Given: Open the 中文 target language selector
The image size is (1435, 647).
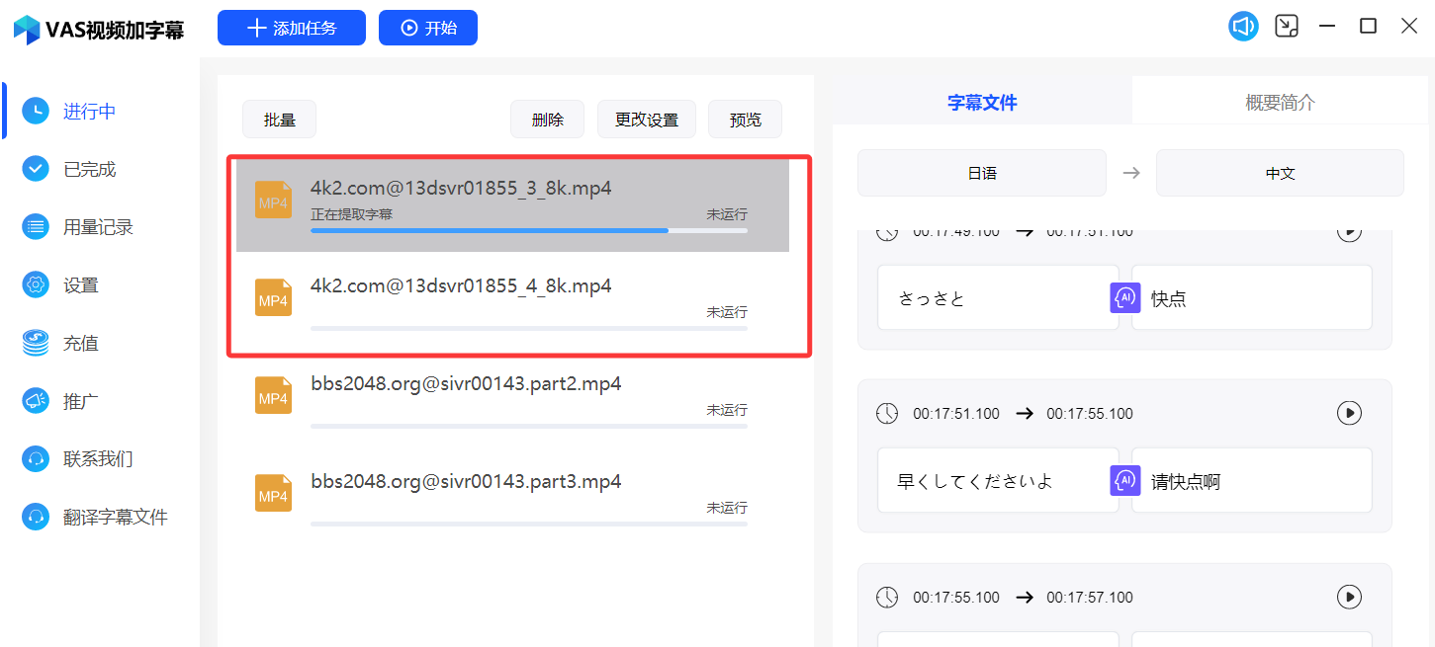Looking at the screenshot, I should click(1280, 172).
